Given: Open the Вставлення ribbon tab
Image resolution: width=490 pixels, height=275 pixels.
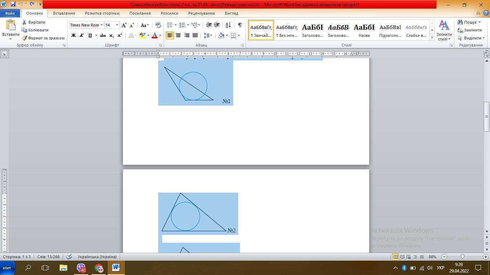Looking at the screenshot, I should (x=64, y=13).
